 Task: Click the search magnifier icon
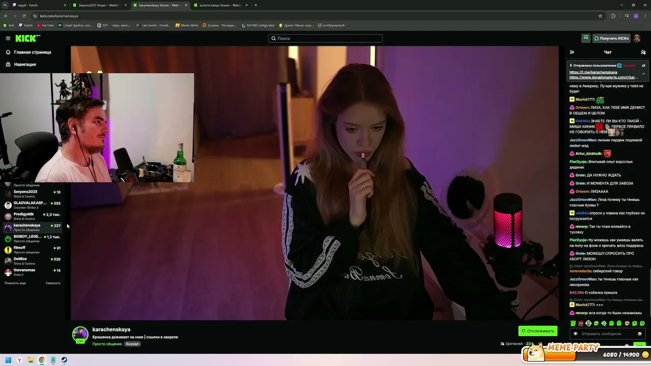273,39
